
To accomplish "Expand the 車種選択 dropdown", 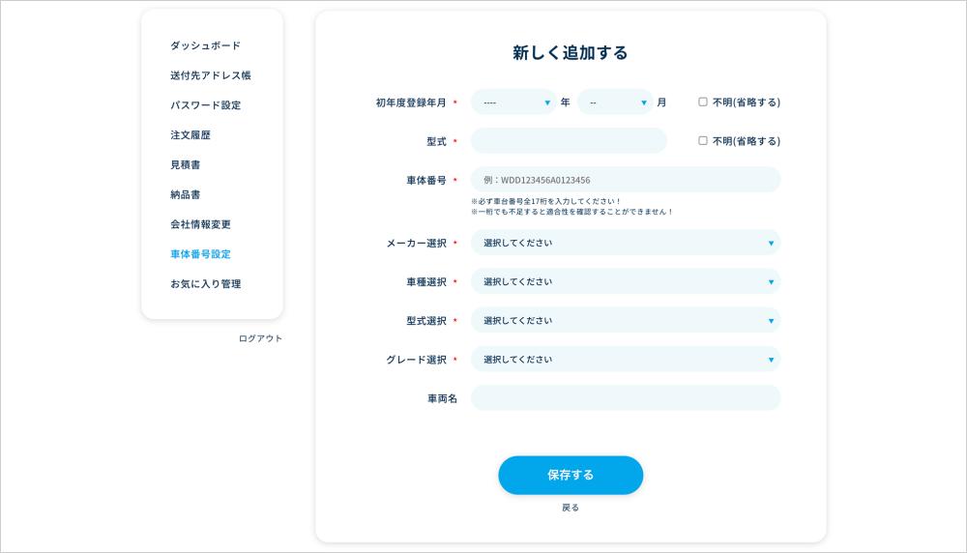I will coord(625,281).
